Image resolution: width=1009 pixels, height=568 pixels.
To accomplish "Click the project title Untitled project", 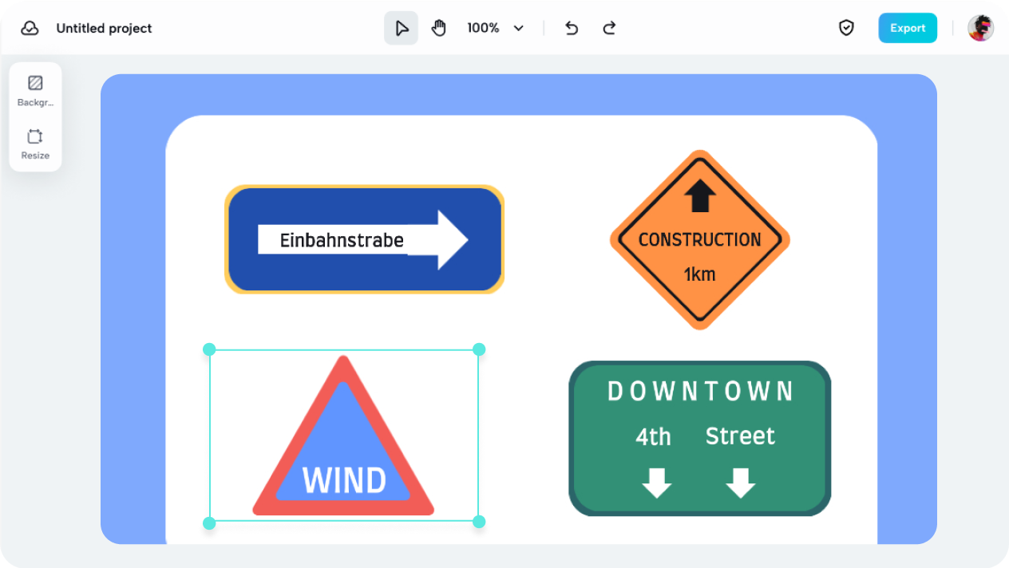I will click(x=103, y=28).
